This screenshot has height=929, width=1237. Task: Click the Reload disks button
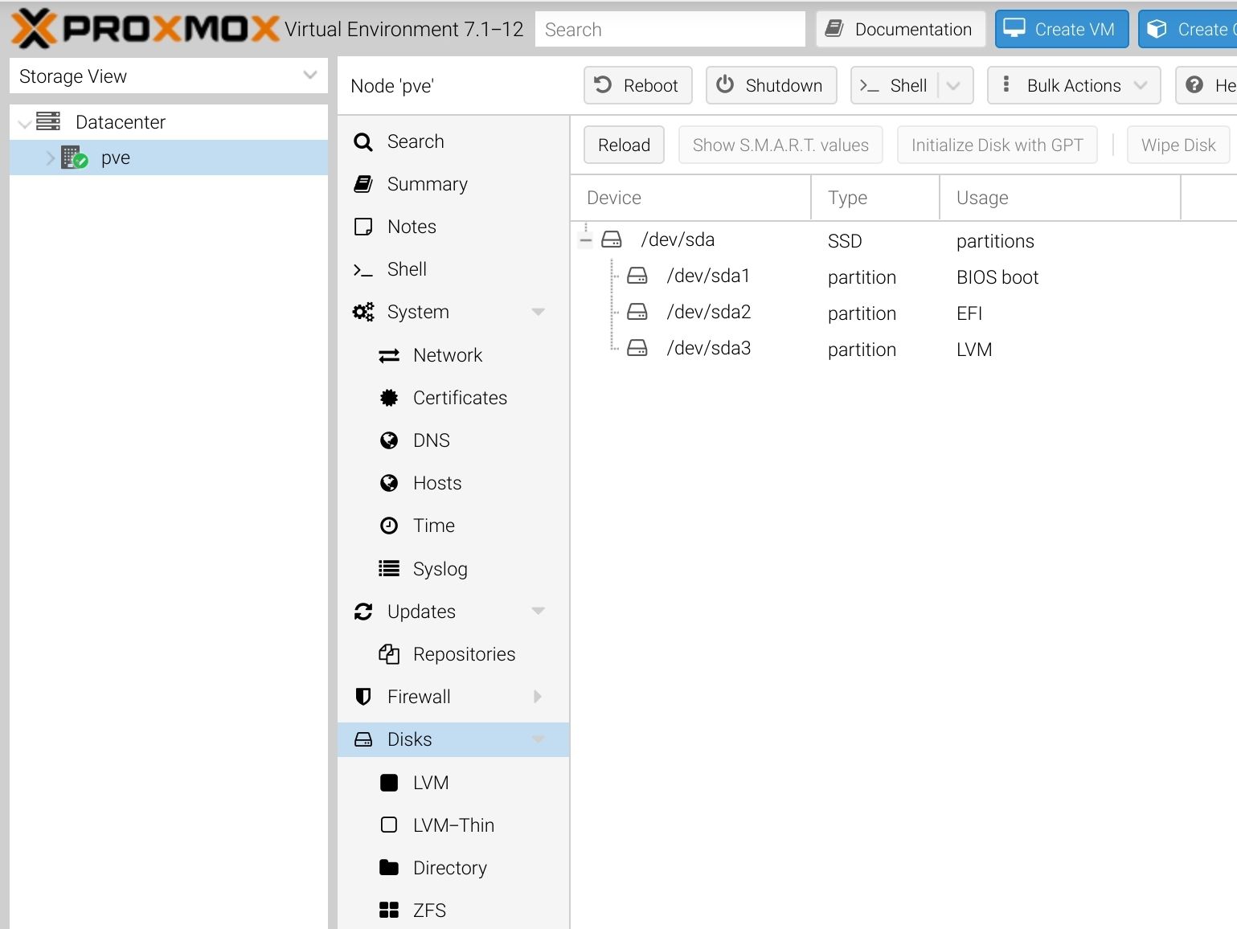tap(624, 145)
